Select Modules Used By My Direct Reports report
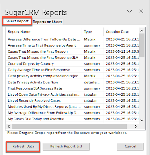The image size is (150, 155). click(44, 107)
